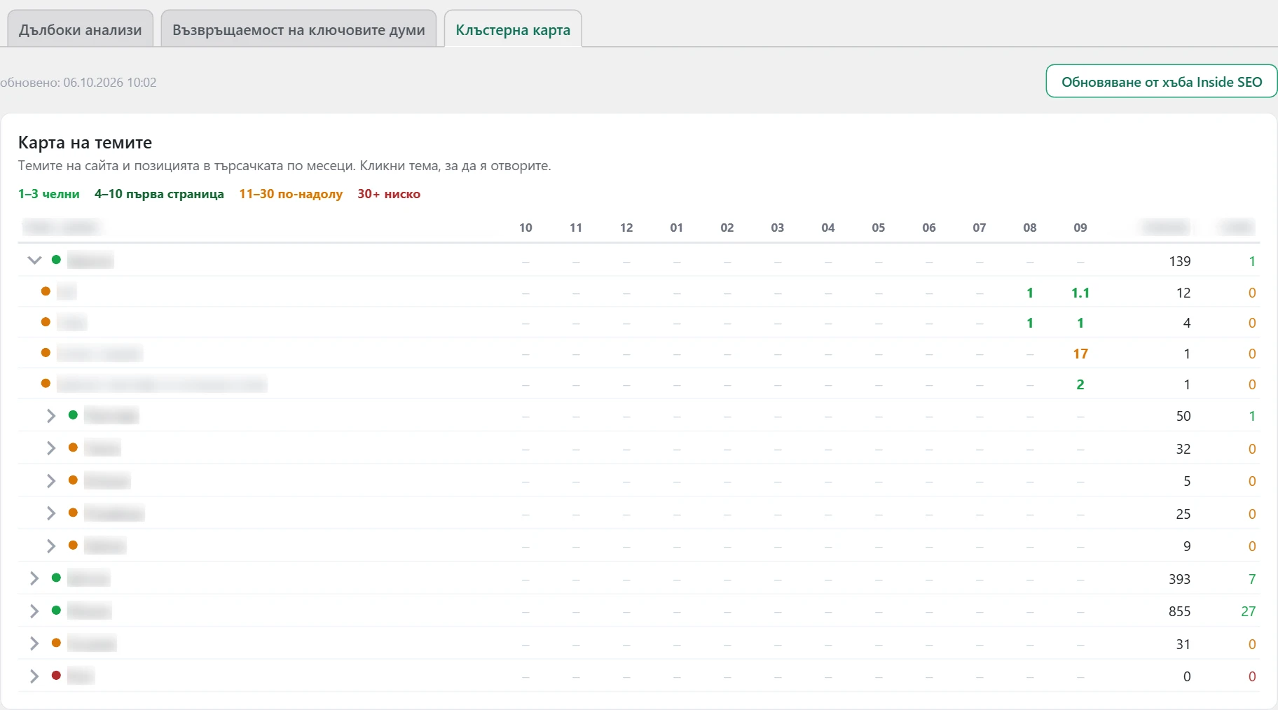Collapse the expanded topic row showing 139

34,260
